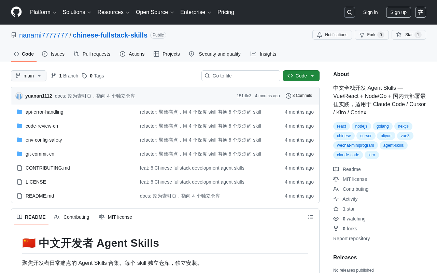The width and height of the screenshot is (437, 273).
Task: Expand the Enterprise menu
Action: [196, 12]
